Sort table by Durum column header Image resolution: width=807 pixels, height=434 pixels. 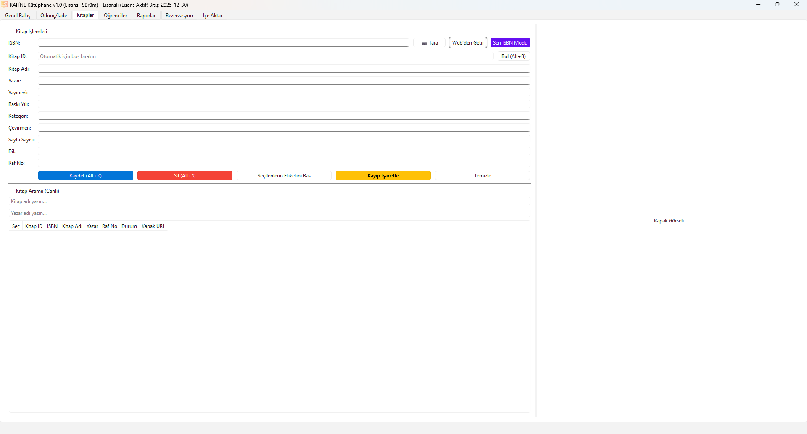[129, 226]
